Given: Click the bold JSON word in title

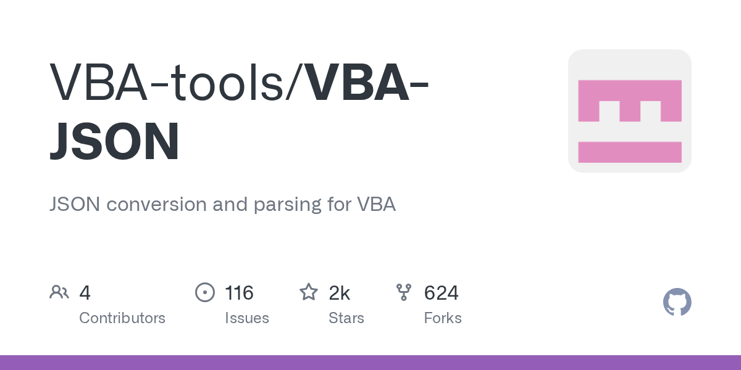Looking at the screenshot, I should 114,142.
